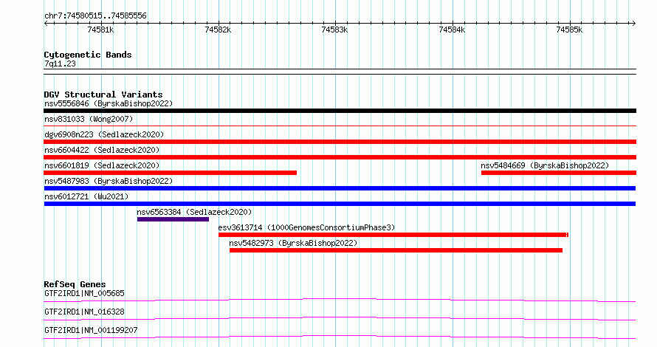
Task: Click the chr7:74580515..74585556 coordinate label
Action: pyautogui.click(x=95, y=16)
